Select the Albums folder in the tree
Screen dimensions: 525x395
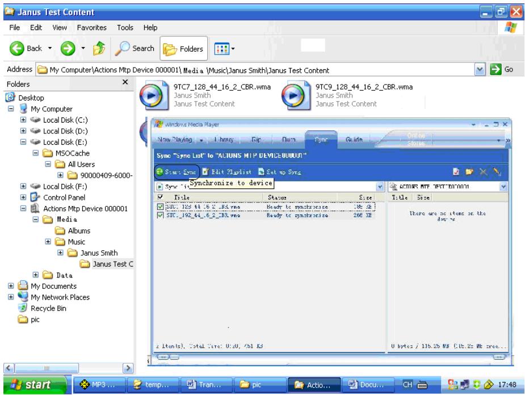point(79,230)
